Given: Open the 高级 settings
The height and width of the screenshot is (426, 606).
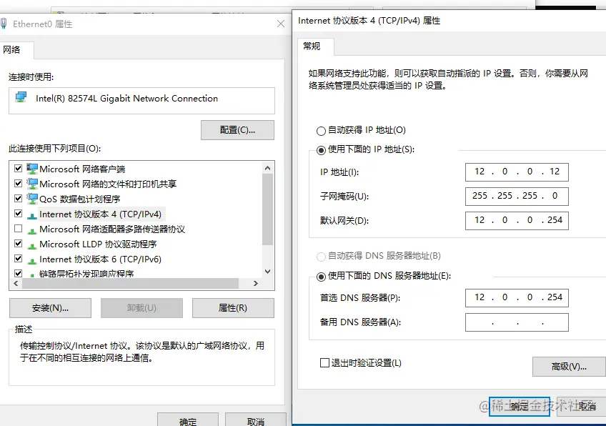Looking at the screenshot, I should click(568, 367).
